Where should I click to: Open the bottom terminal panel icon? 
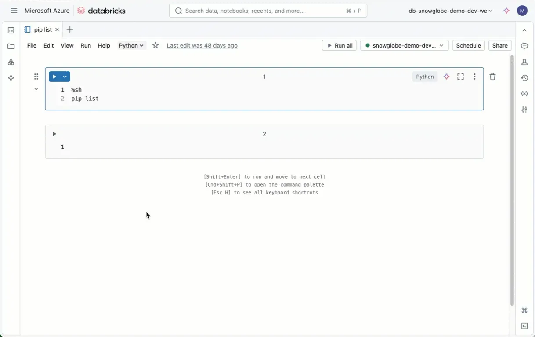point(524,326)
